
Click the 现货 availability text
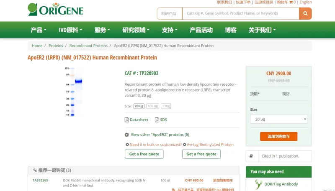pyautogui.click(x=286, y=94)
